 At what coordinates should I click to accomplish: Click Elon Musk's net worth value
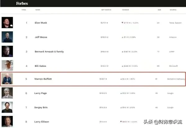click(x=104, y=23)
